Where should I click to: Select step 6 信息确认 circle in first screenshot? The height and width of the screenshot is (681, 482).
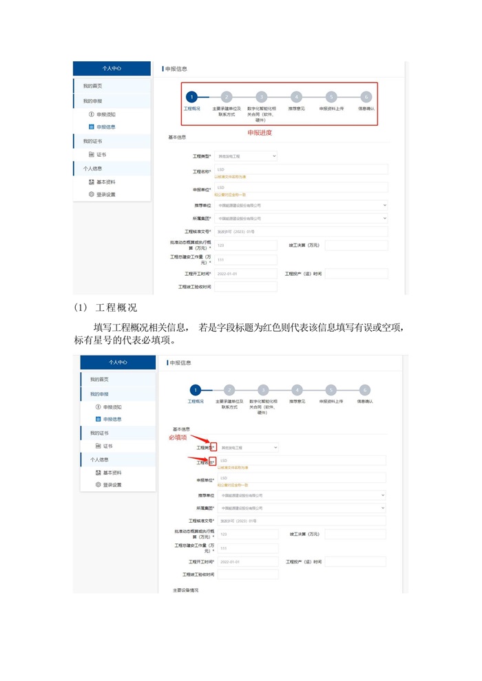point(366,97)
